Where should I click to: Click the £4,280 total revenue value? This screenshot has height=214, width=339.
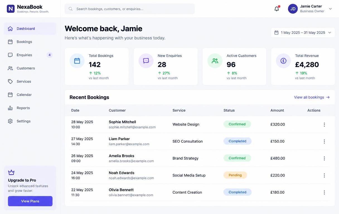point(307,65)
